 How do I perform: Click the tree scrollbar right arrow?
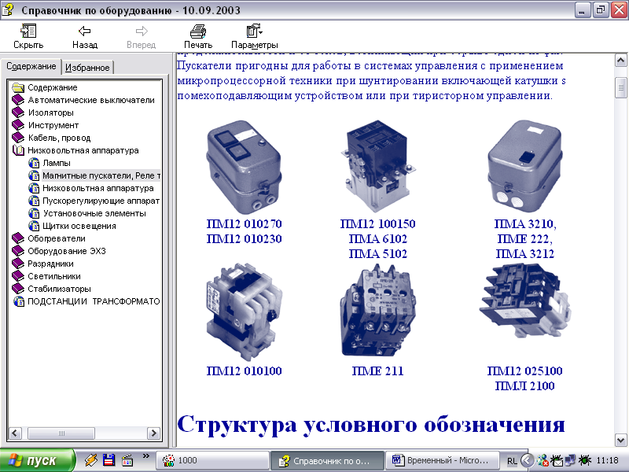(x=153, y=433)
